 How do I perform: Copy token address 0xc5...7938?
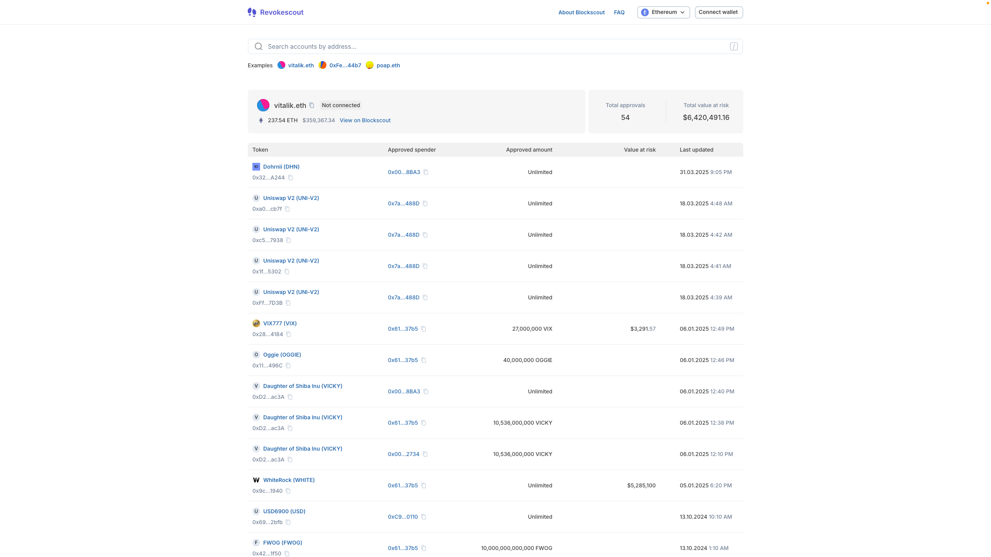pyautogui.click(x=289, y=240)
